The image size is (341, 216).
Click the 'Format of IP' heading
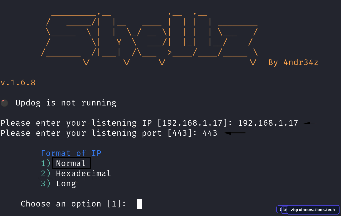[x=71, y=153]
